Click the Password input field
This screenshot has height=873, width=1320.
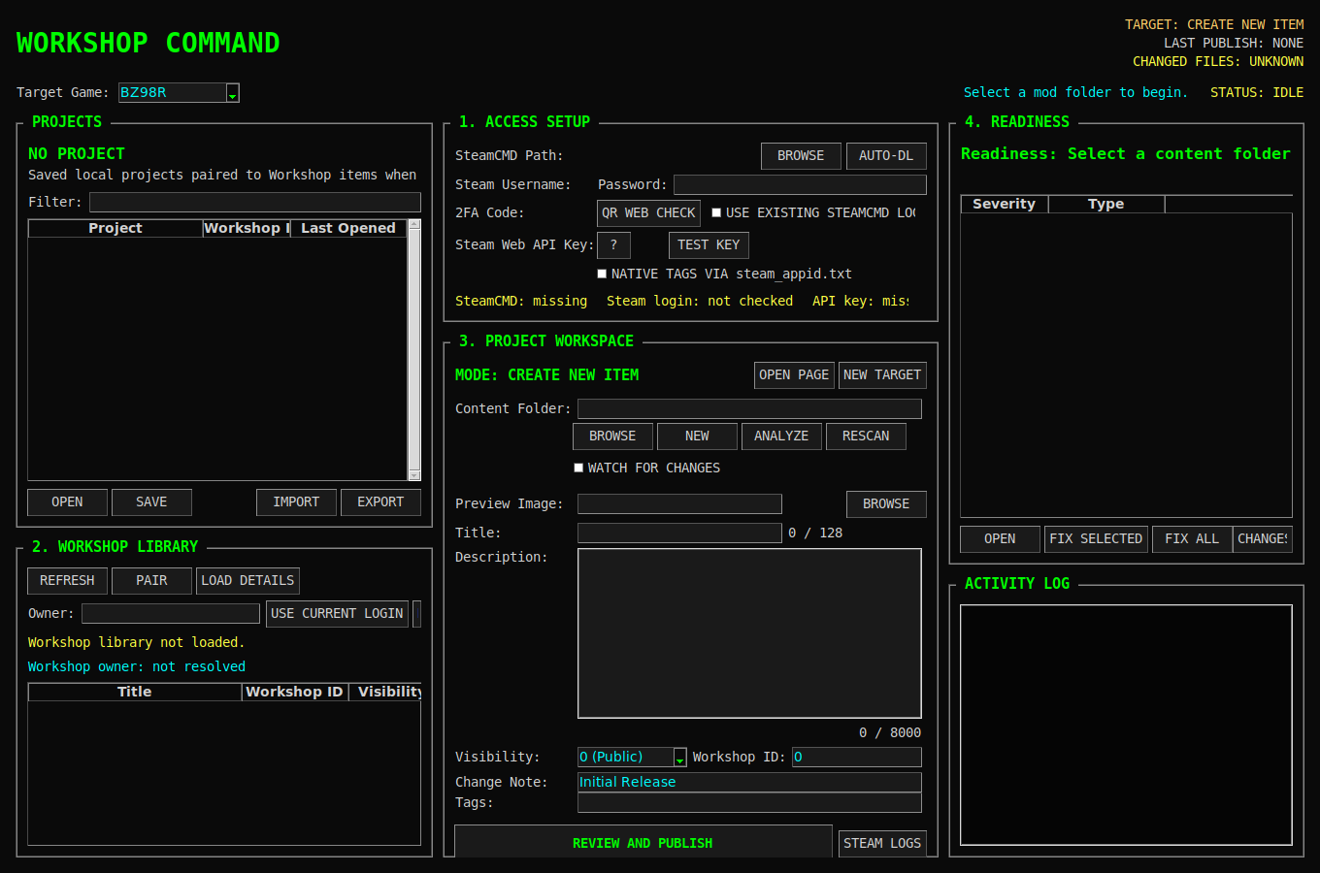800,184
